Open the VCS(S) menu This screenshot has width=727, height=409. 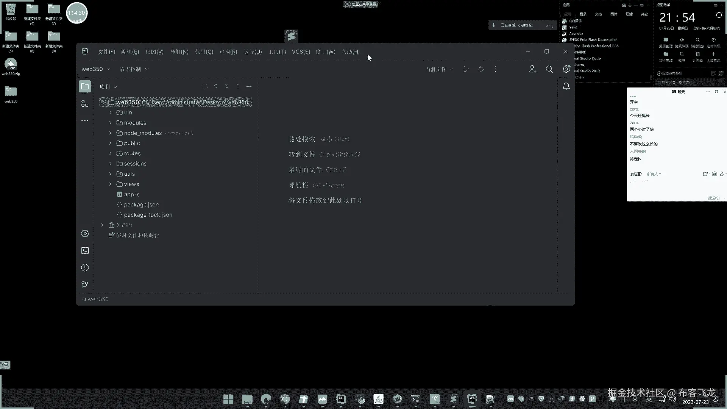(x=301, y=52)
